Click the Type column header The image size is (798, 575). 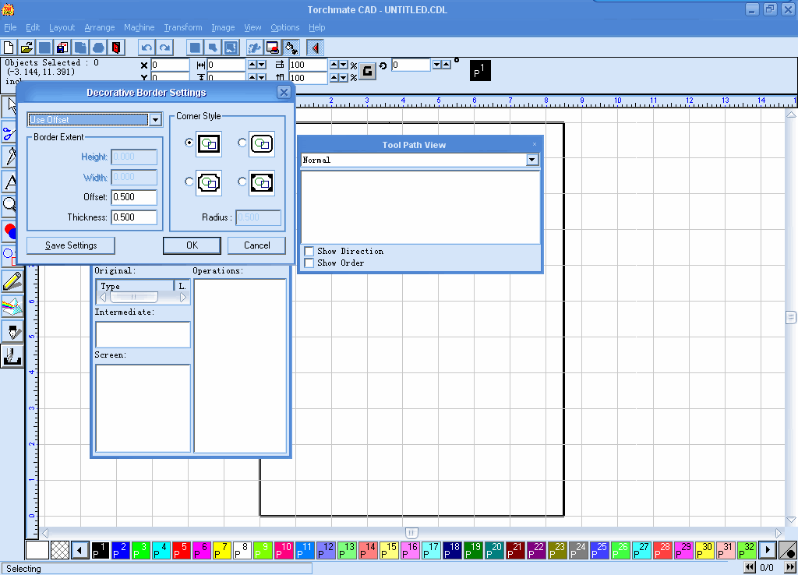pos(135,286)
